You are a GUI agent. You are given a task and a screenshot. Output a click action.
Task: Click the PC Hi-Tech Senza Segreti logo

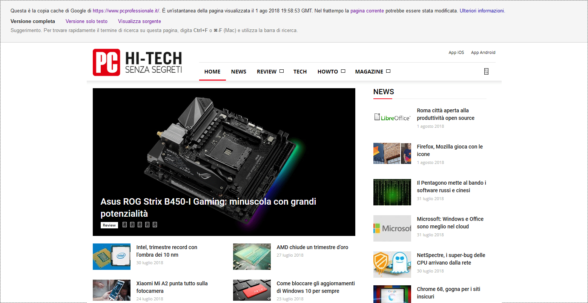coord(138,63)
